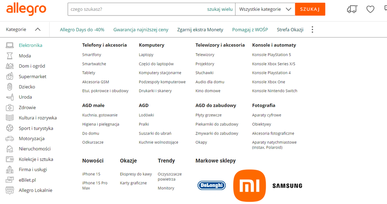Click Kultura i rozrywka book icon
Image resolution: width=387 pixels, height=204 pixels.
pos(10,118)
